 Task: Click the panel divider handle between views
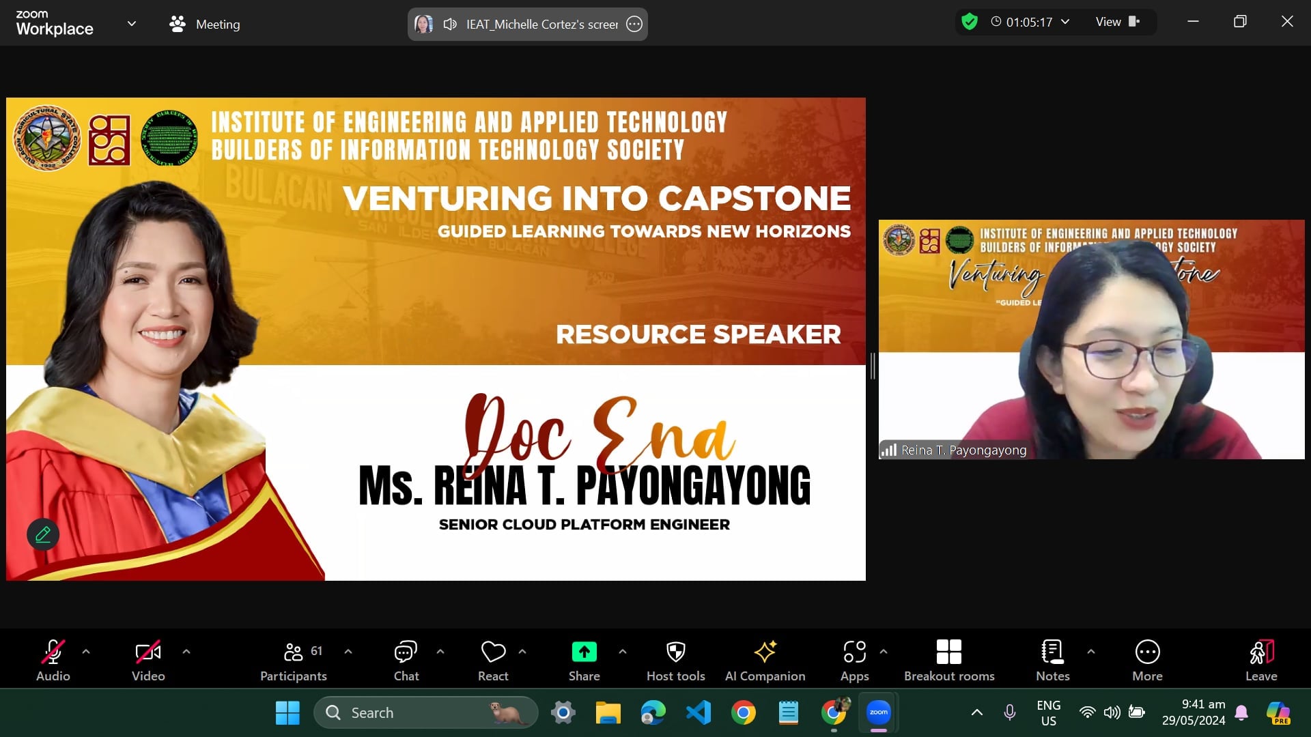point(873,366)
